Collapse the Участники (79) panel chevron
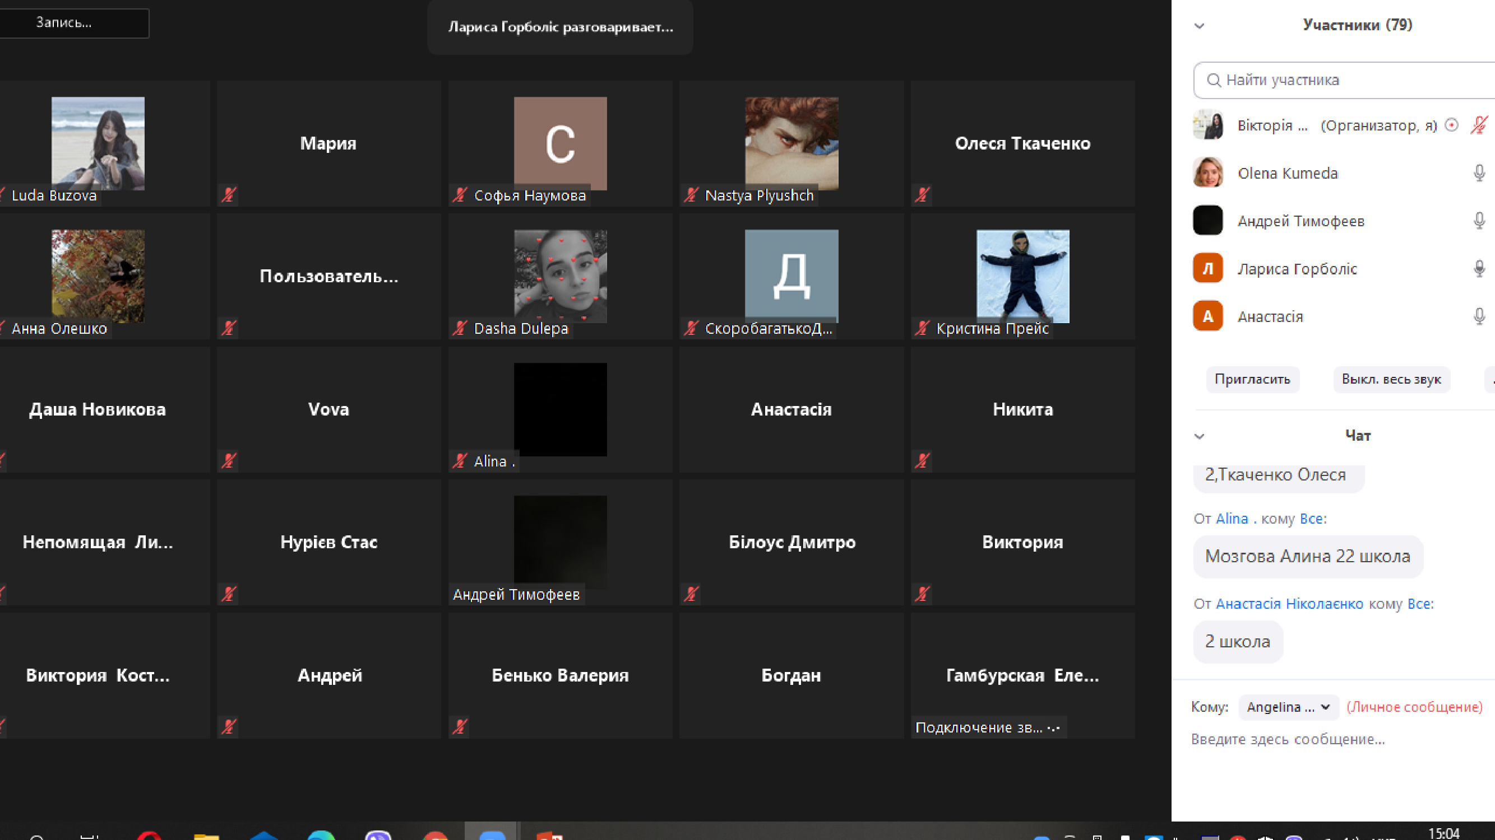Viewport: 1495px width, 840px height. point(1199,26)
